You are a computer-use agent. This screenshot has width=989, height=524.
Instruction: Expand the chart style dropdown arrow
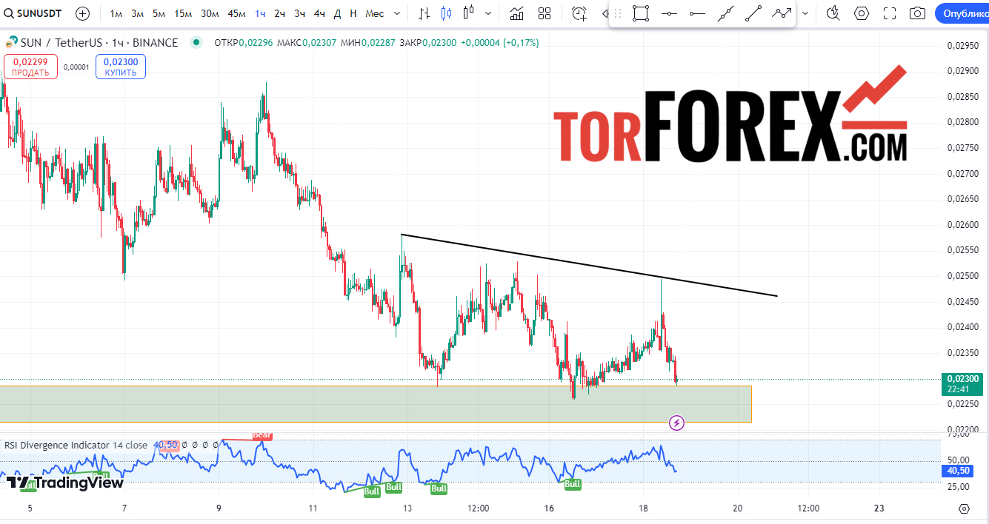tap(487, 13)
